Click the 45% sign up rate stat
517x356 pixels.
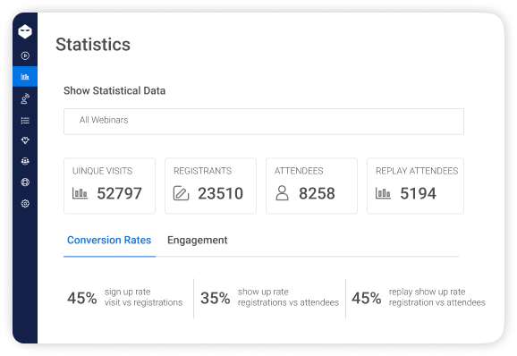coord(124,298)
